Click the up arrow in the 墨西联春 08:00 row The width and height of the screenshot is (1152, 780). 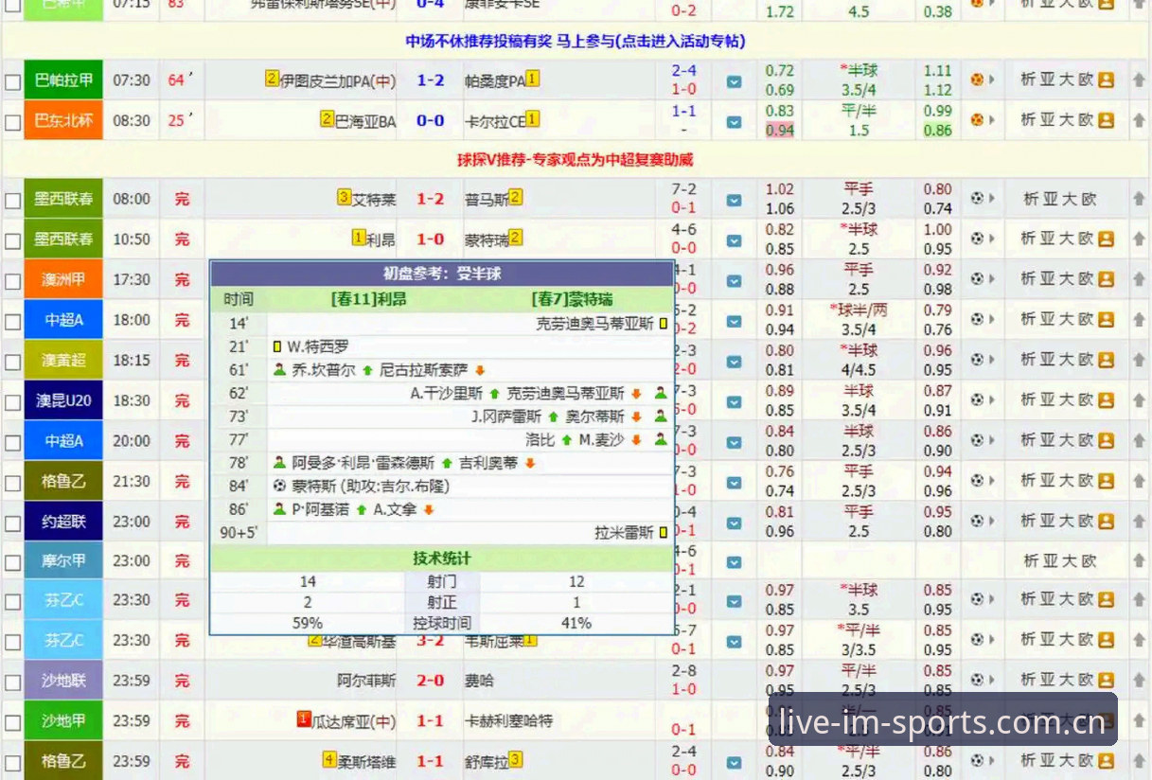coord(1138,199)
